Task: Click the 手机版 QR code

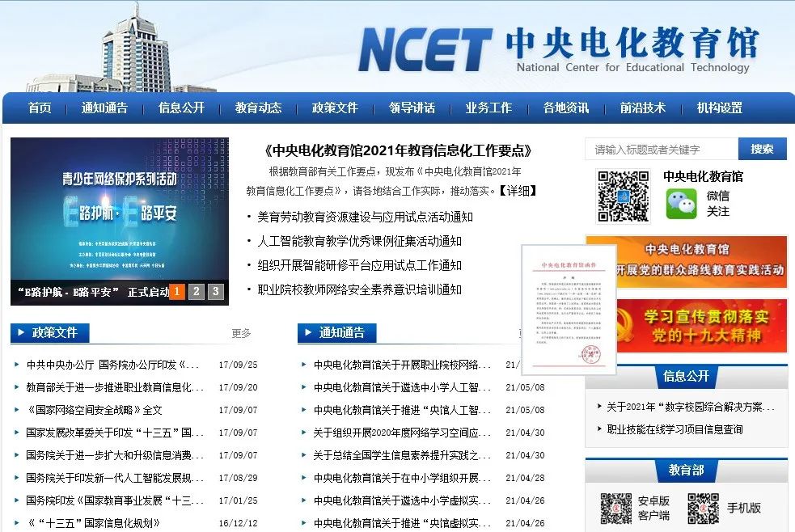Action: pos(704,508)
